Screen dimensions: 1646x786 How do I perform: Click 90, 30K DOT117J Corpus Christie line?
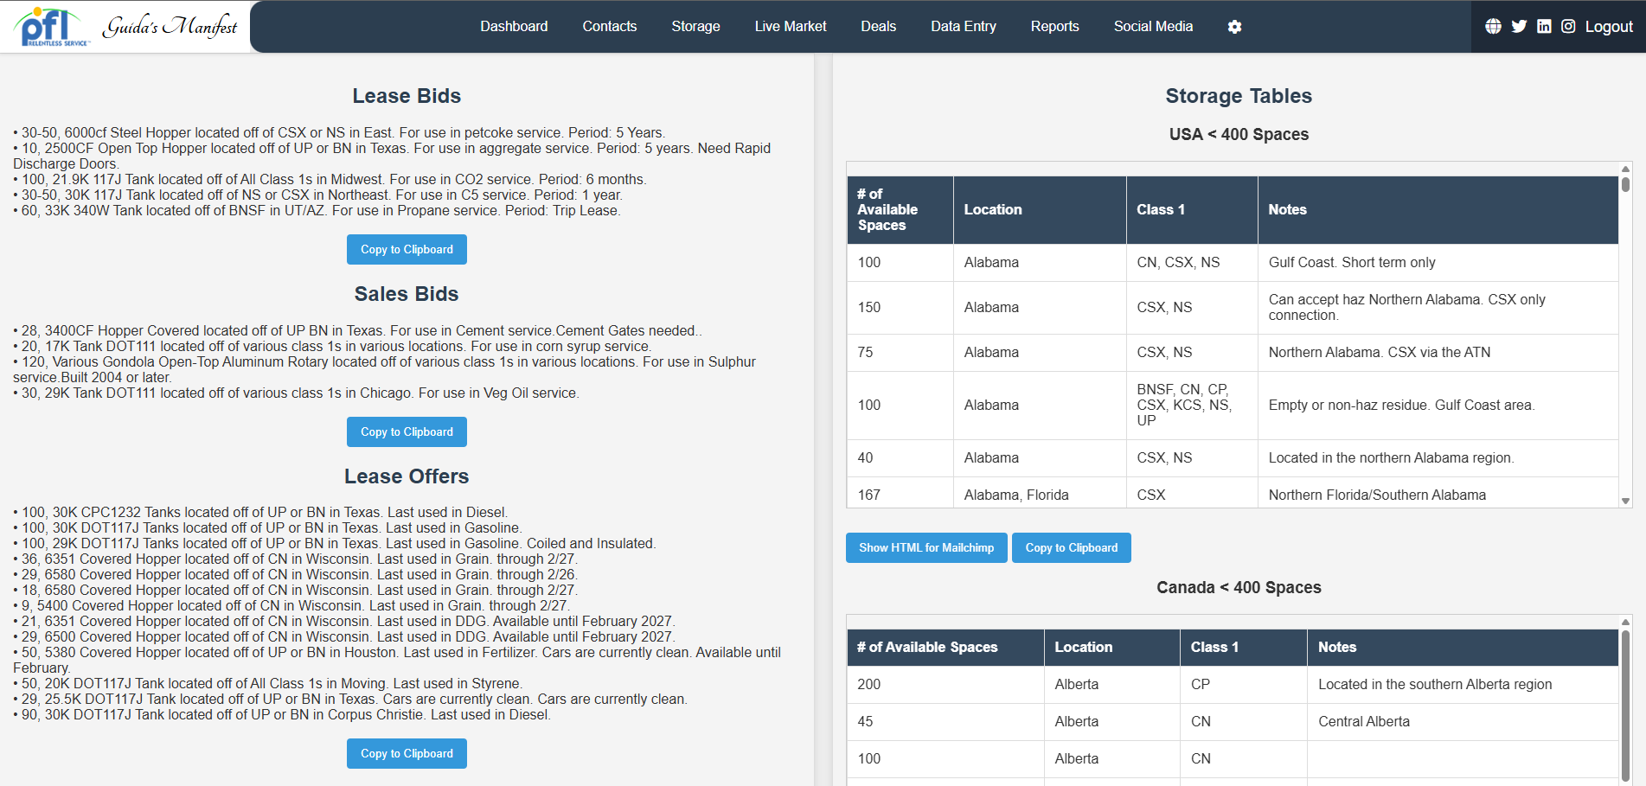point(282,715)
